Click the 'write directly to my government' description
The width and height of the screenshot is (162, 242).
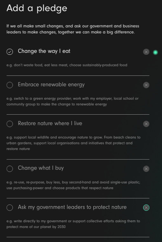point(73,224)
